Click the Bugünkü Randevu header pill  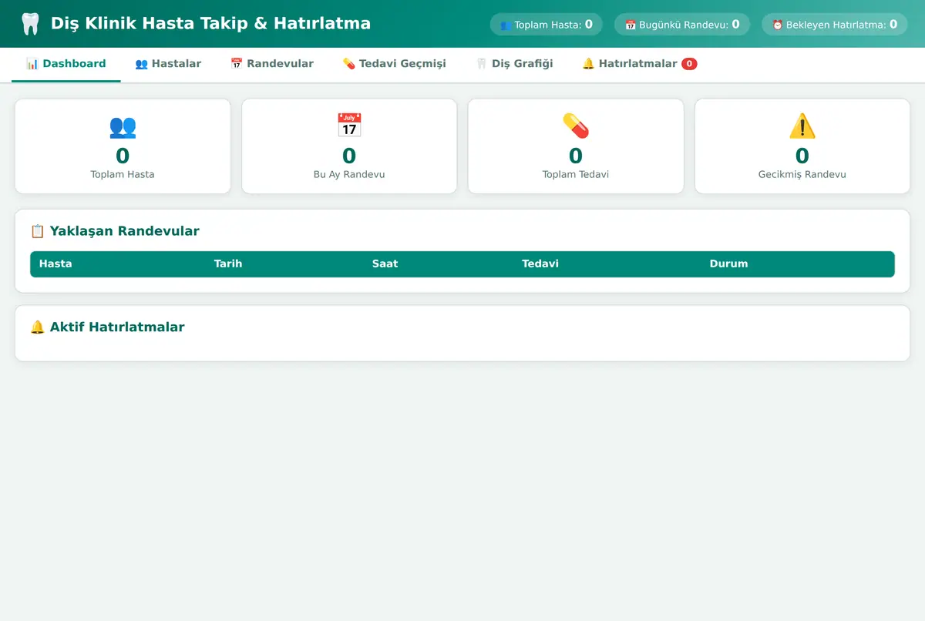pos(682,25)
